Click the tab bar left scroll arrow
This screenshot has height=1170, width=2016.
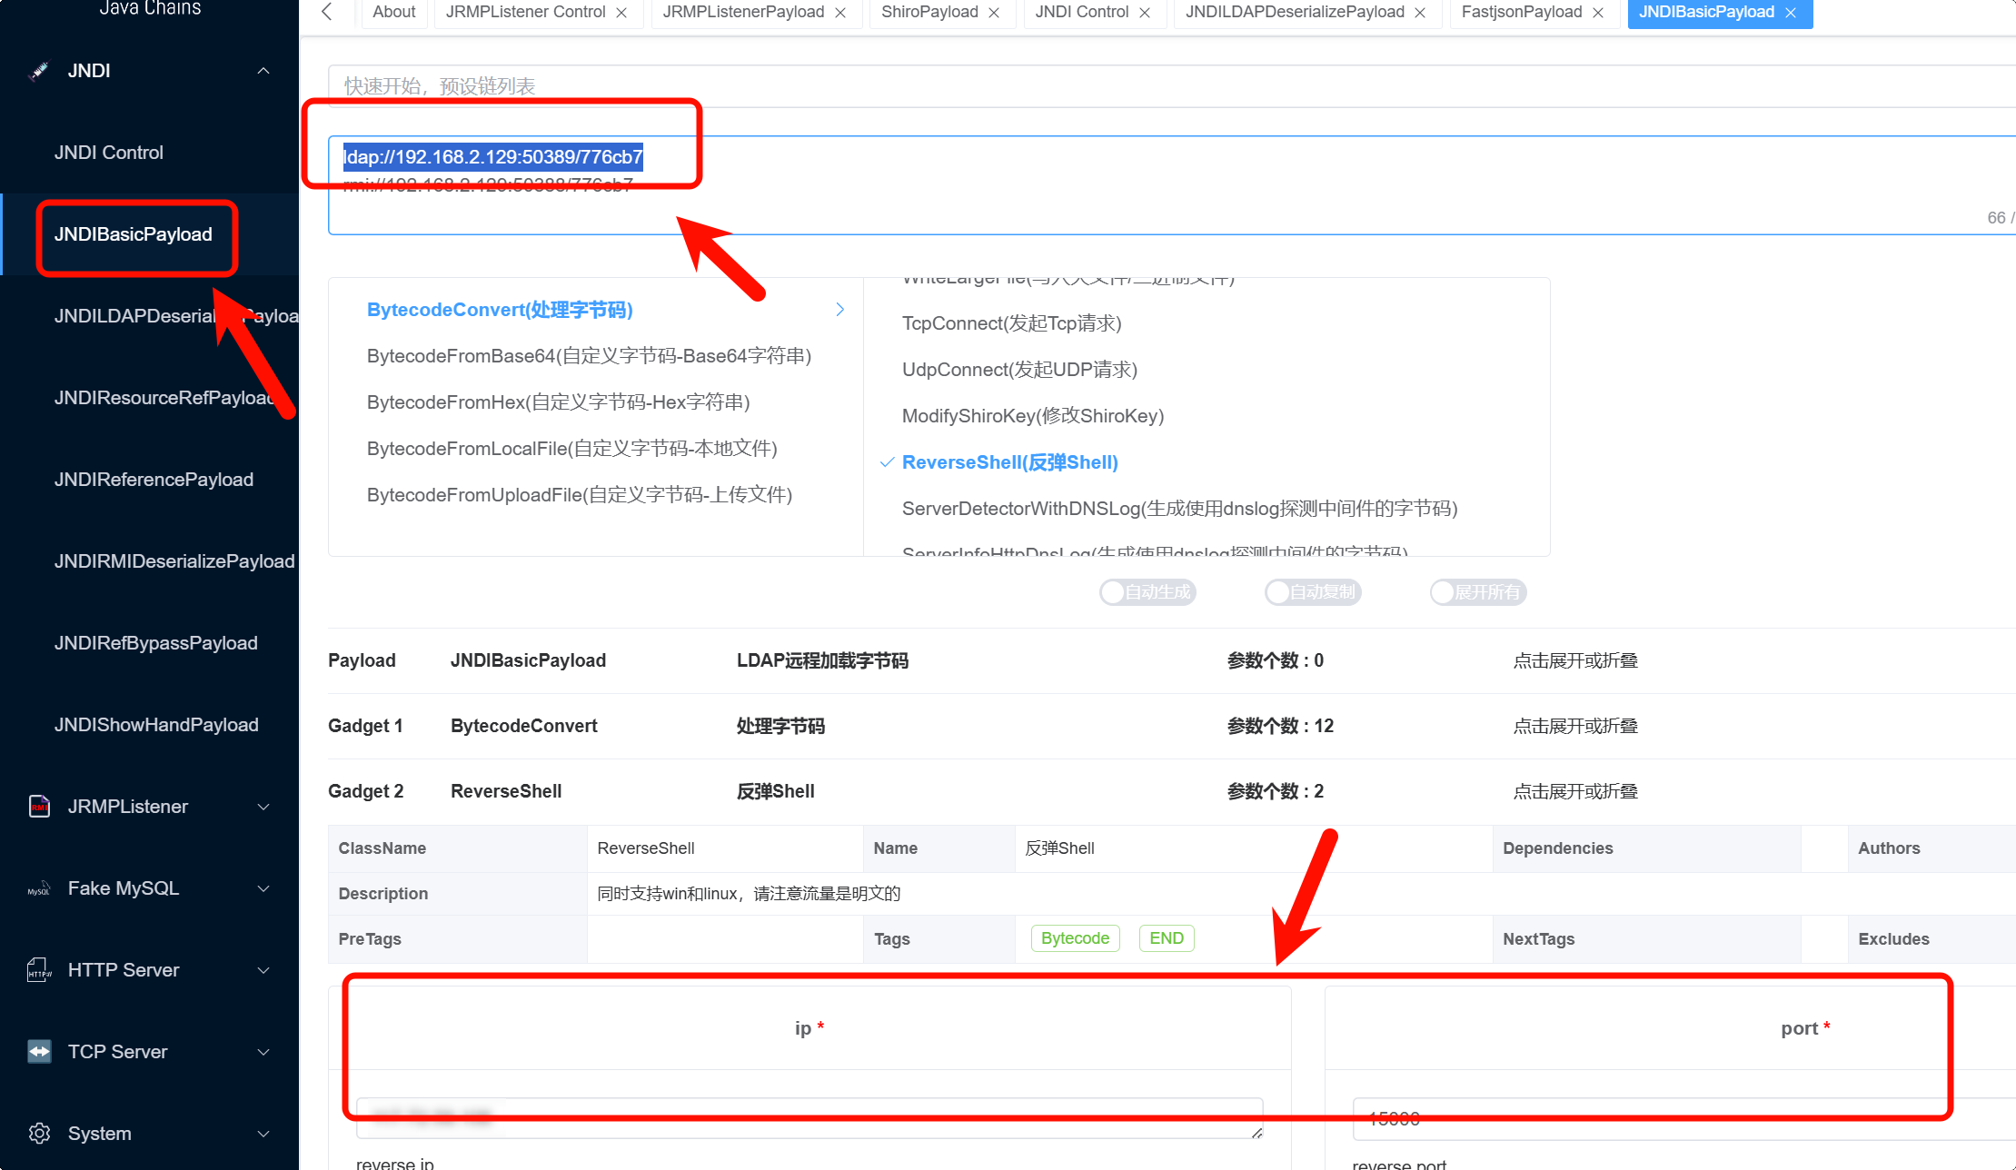tap(327, 12)
